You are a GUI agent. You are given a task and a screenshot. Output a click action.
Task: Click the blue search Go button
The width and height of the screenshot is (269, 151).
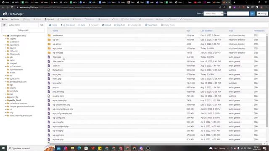(252, 13)
